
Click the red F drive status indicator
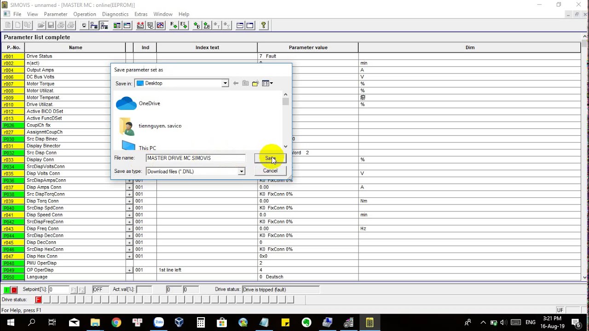tap(38, 300)
